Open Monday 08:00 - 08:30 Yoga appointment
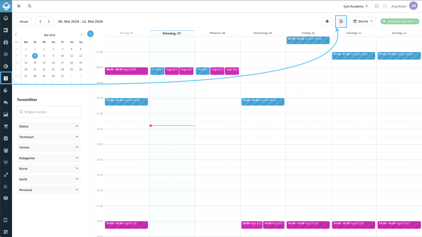Image resolution: width=422 pixels, height=237 pixels. pyautogui.click(x=126, y=71)
